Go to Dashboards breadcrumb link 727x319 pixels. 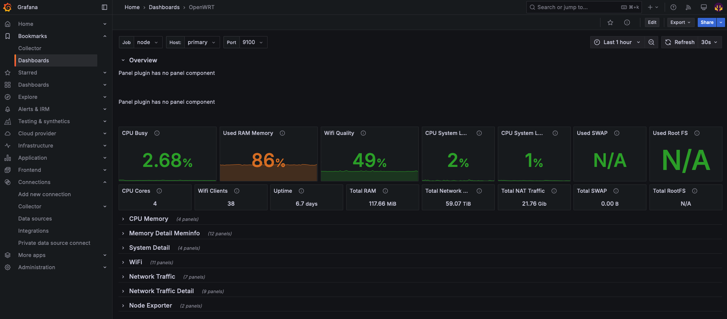point(164,7)
